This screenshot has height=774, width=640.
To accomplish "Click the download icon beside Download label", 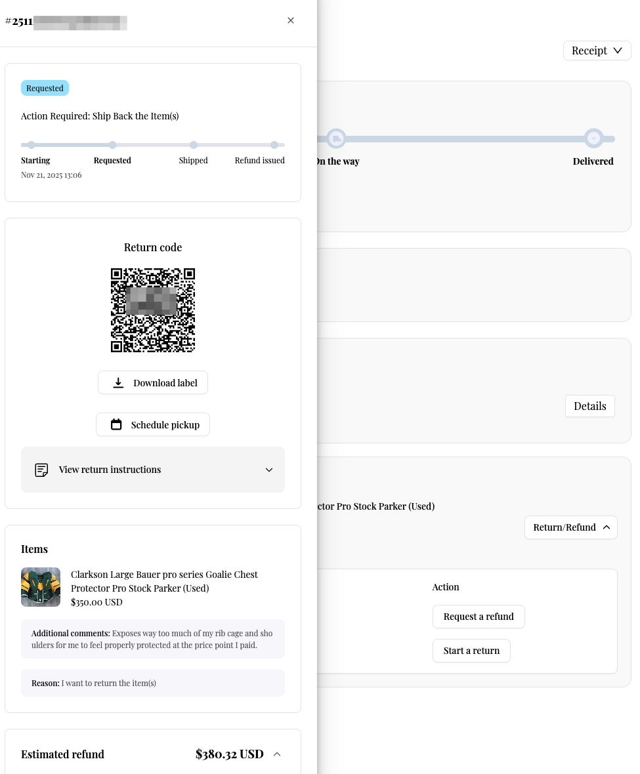I will pos(118,383).
